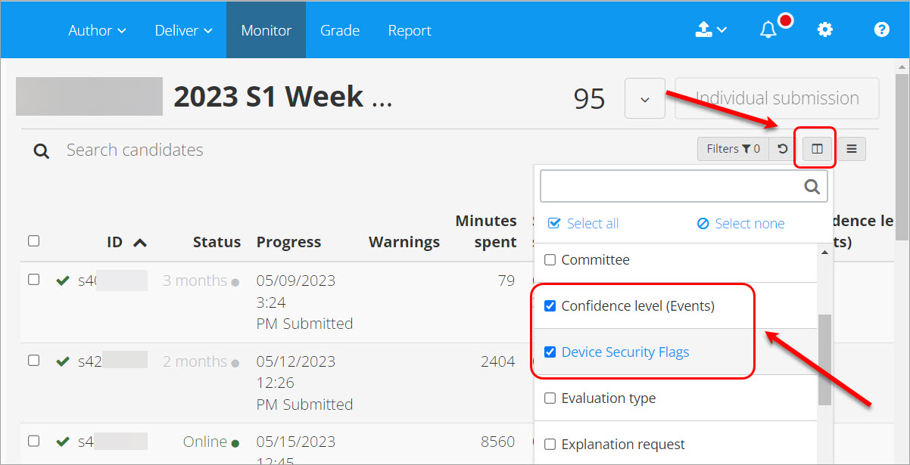The height and width of the screenshot is (465, 910).
Task: Open the Report tab
Action: (x=410, y=30)
